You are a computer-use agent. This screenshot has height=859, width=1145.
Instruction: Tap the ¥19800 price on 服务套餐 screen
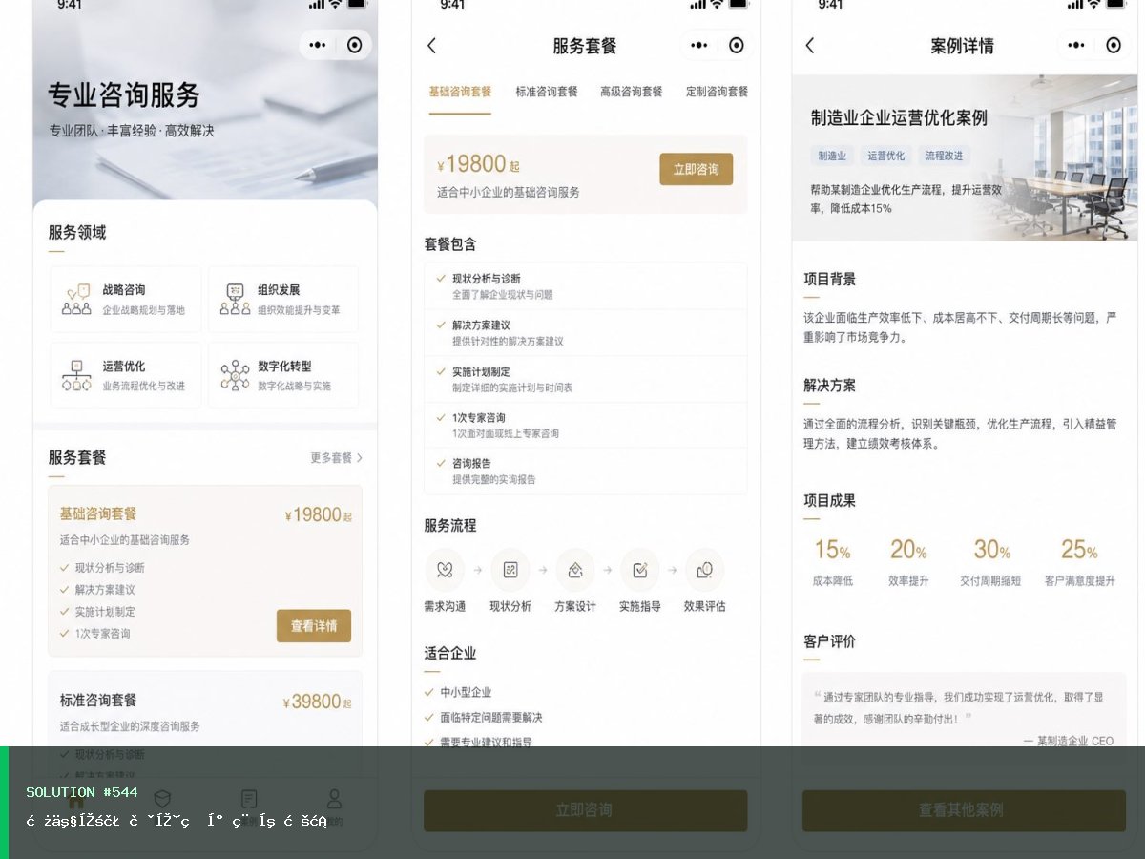478,165
